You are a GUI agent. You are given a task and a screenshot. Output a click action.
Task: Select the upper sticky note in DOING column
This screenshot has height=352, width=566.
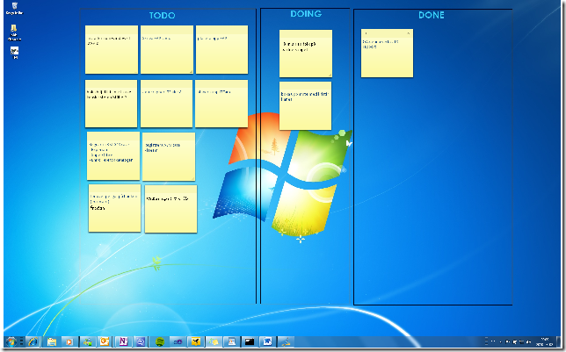[305, 54]
